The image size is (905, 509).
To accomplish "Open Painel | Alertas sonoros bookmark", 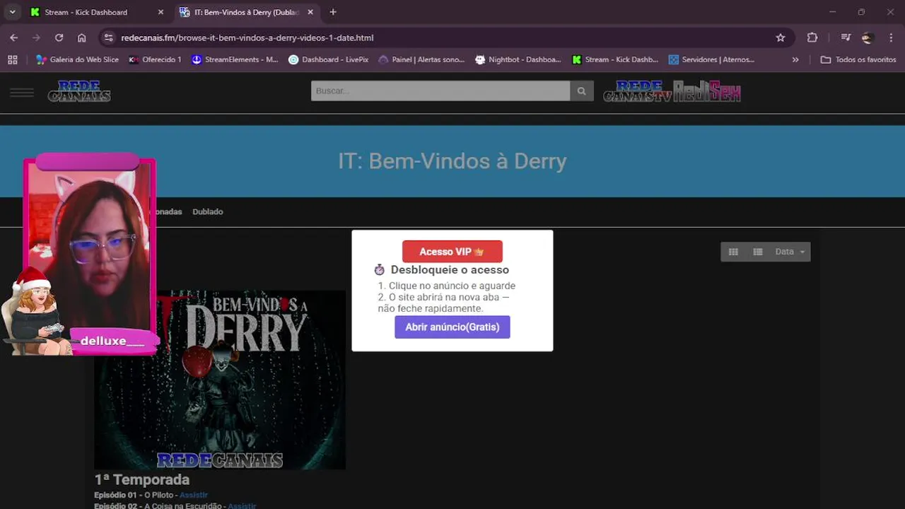I will (421, 60).
